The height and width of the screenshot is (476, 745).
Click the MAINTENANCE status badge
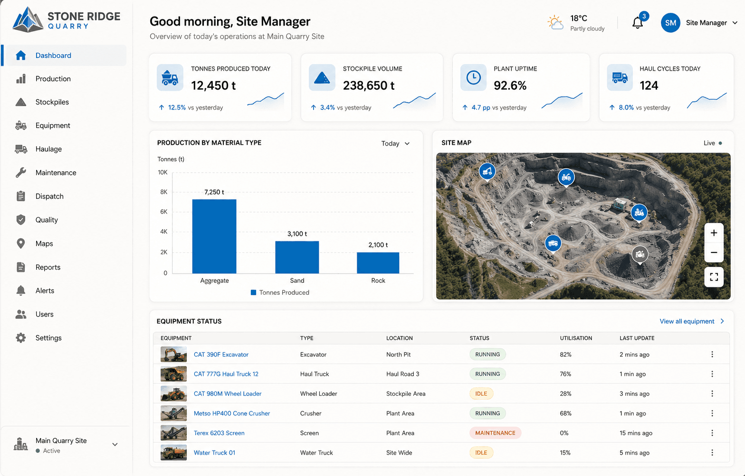coord(495,433)
